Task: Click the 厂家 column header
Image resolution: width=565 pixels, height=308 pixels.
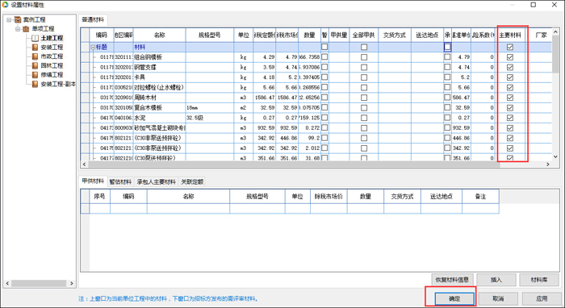Action: tap(541, 35)
